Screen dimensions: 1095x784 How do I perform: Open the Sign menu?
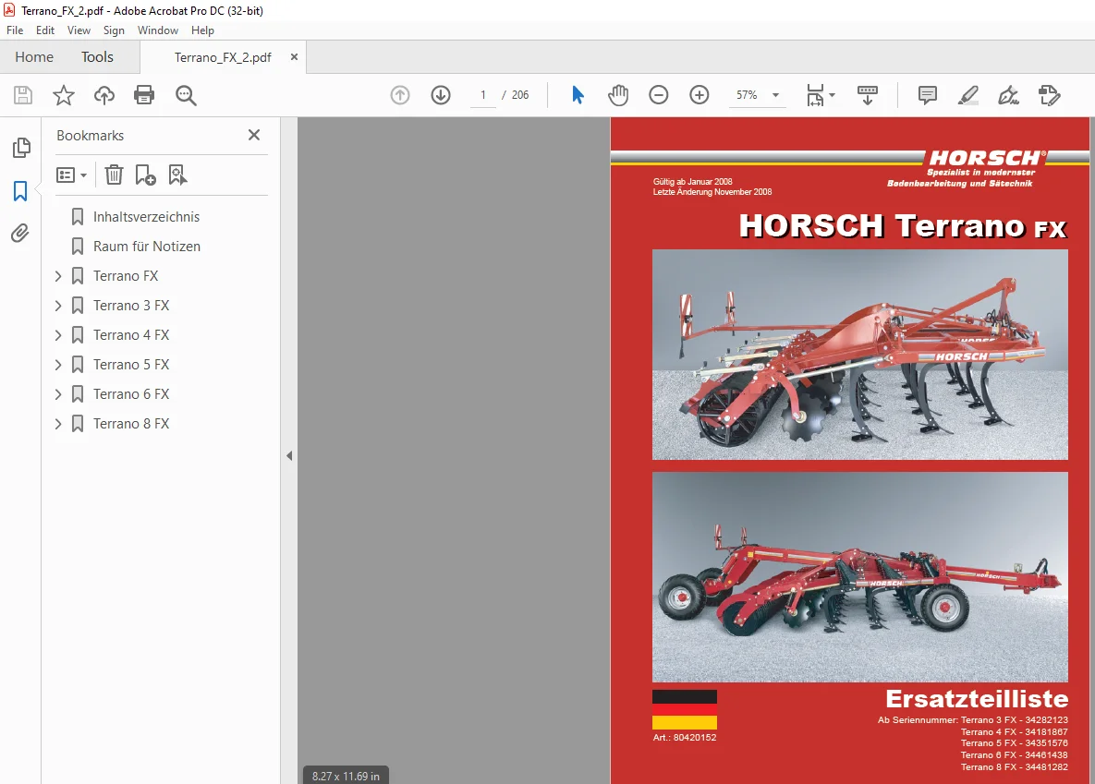(114, 30)
